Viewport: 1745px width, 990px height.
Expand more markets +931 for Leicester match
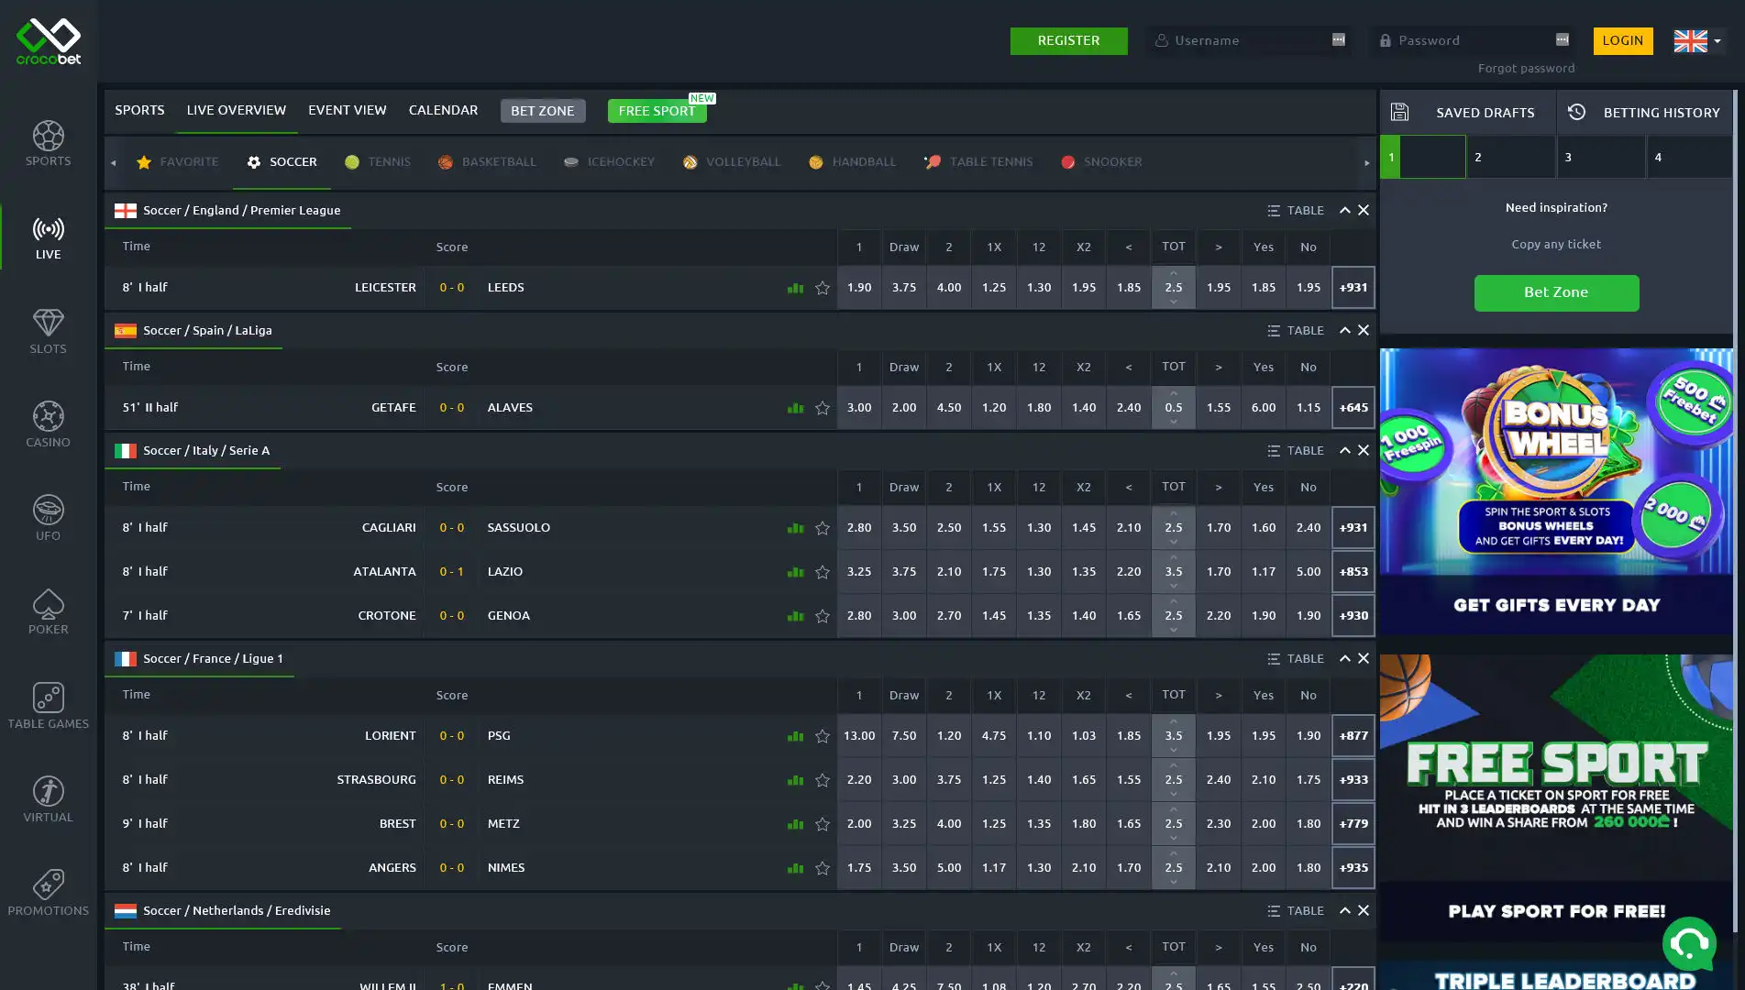click(x=1353, y=288)
